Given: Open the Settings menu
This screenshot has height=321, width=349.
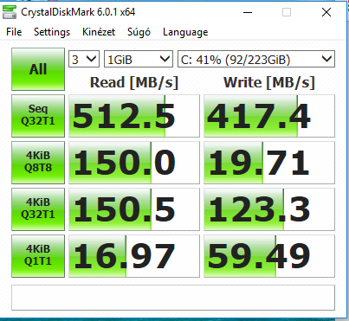Looking at the screenshot, I should click(52, 32).
